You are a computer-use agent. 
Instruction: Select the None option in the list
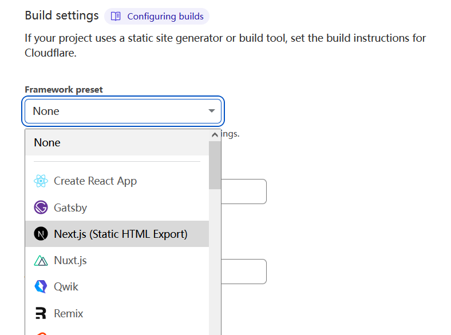[x=48, y=142]
